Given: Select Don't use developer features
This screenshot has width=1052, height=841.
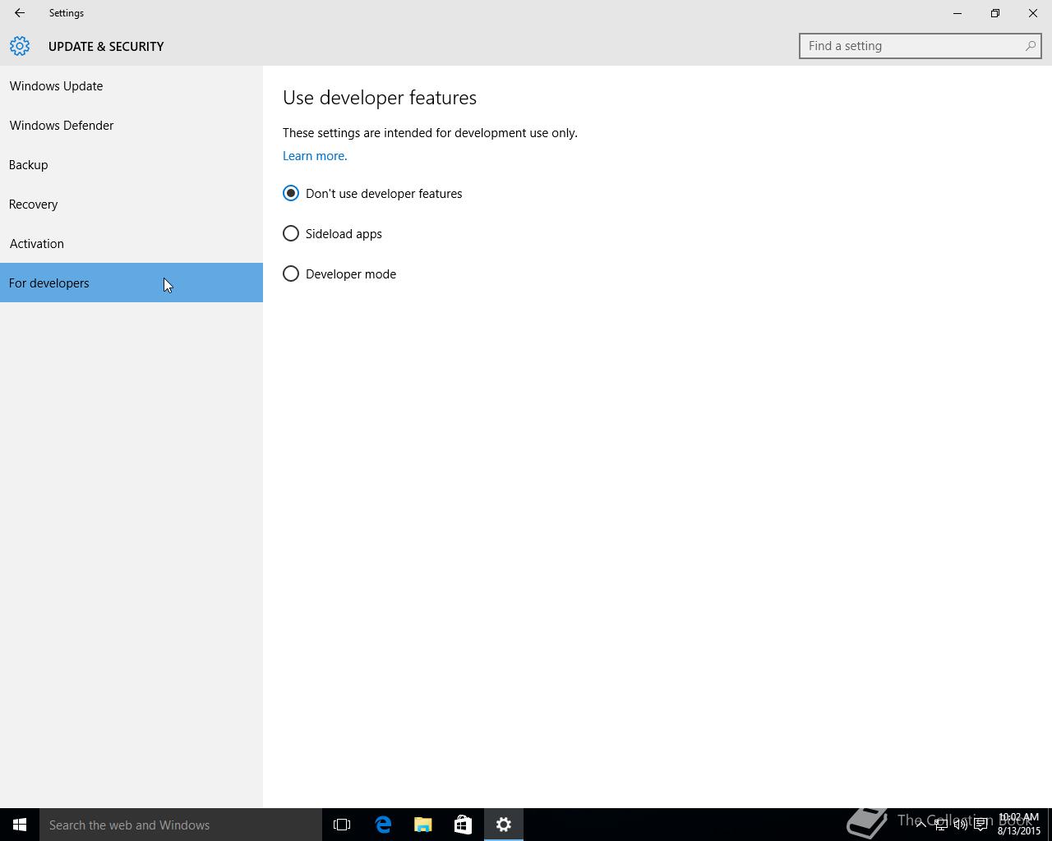Looking at the screenshot, I should (372, 194).
